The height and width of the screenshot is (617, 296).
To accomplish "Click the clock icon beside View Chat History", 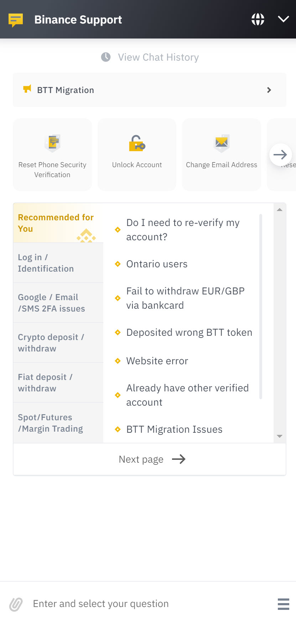I will click(x=106, y=57).
